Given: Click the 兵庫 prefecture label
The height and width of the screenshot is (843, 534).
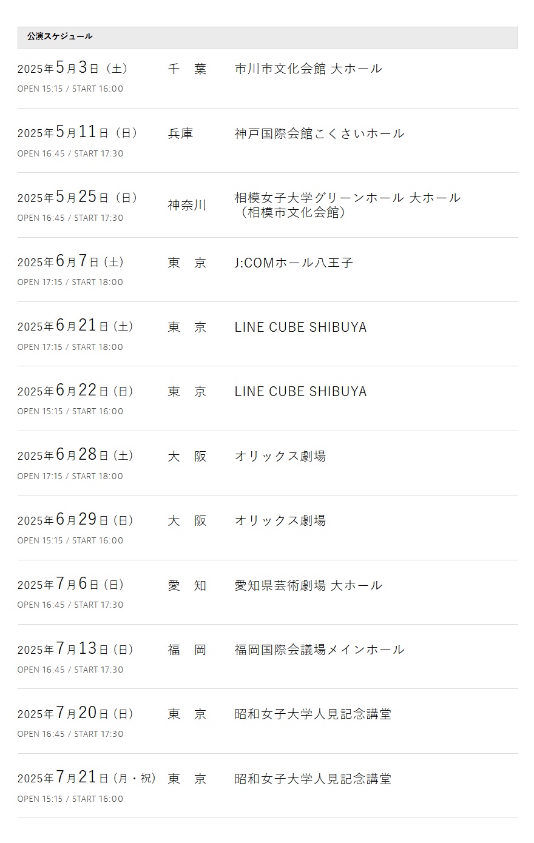Looking at the screenshot, I should pos(180,133).
